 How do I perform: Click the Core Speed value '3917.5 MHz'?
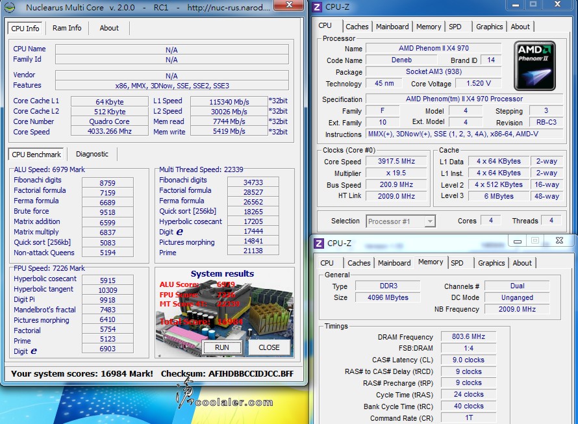[396, 162]
